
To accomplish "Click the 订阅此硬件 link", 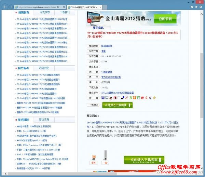I will (107, 72).
